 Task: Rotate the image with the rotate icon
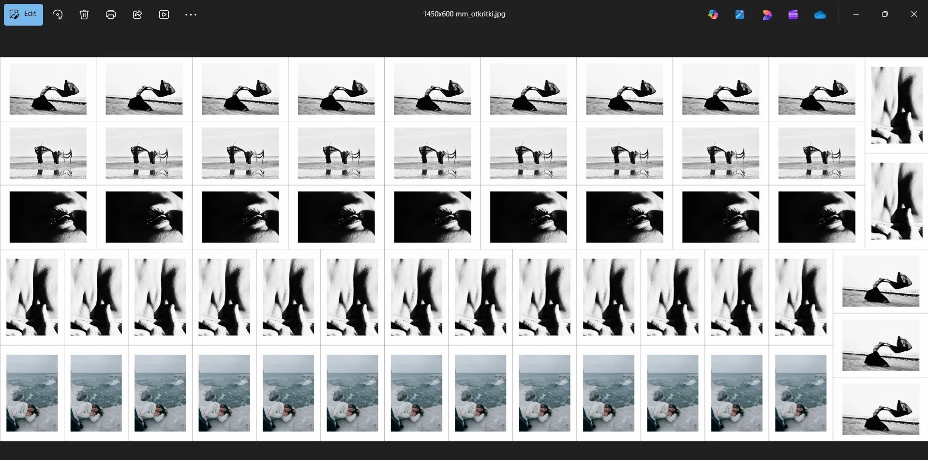(x=58, y=14)
